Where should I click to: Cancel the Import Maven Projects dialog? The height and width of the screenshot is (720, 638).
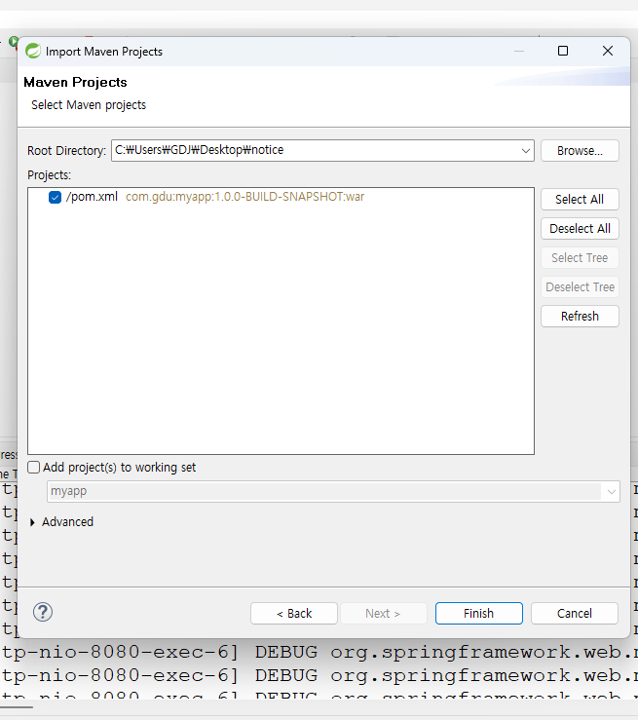tap(575, 614)
